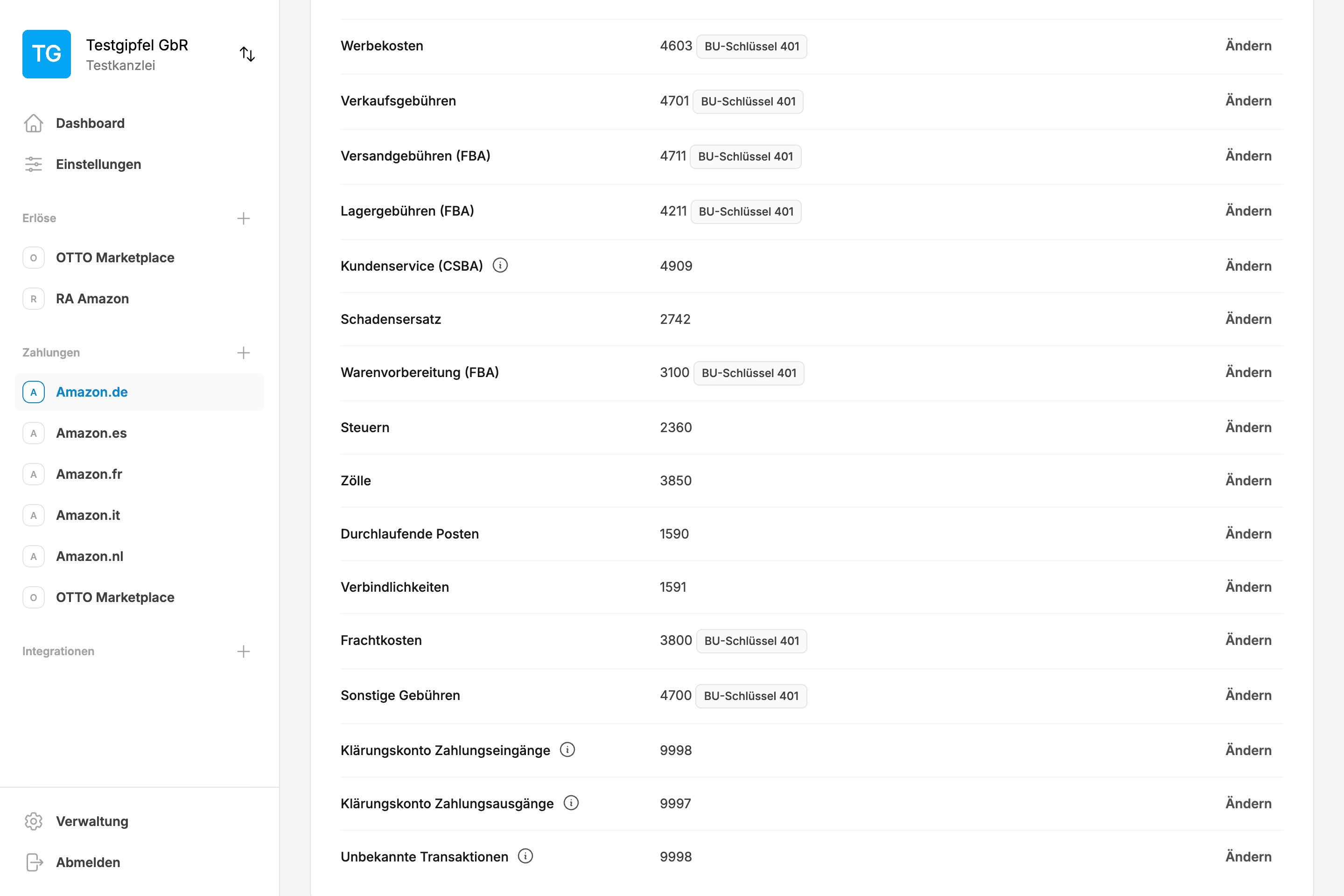Click the account switcher arrows icon
This screenshot has height=896, width=1344.
coord(247,54)
